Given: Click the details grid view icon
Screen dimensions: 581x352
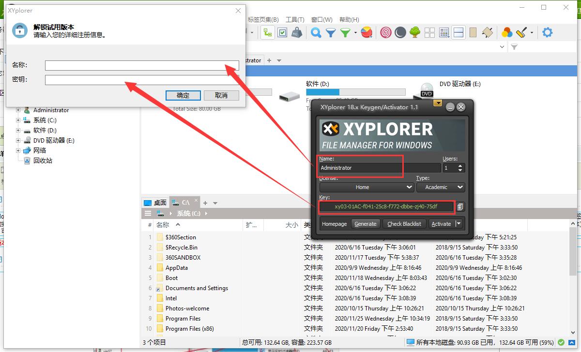Looking at the screenshot, I should point(444,32).
